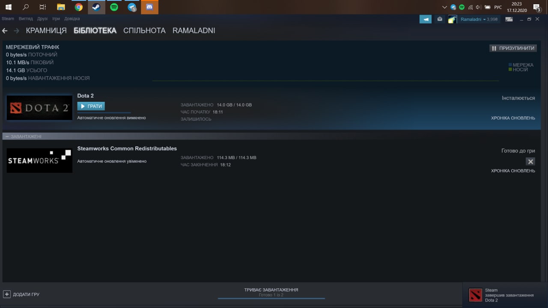Image resolution: width=548 pixels, height=308 pixels.
Task: Go forward with the right arrow
Action: coord(17,31)
